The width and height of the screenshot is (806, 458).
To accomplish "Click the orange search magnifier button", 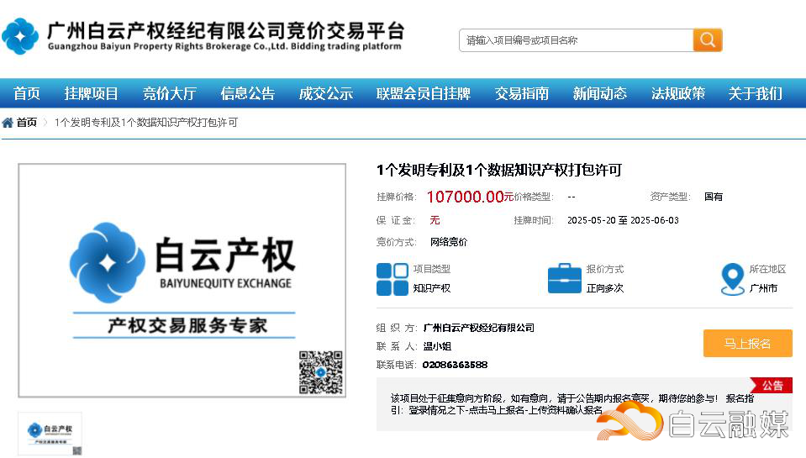I will pos(708,40).
